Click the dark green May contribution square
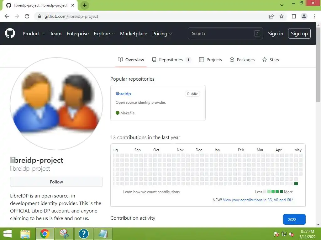 (296, 183)
